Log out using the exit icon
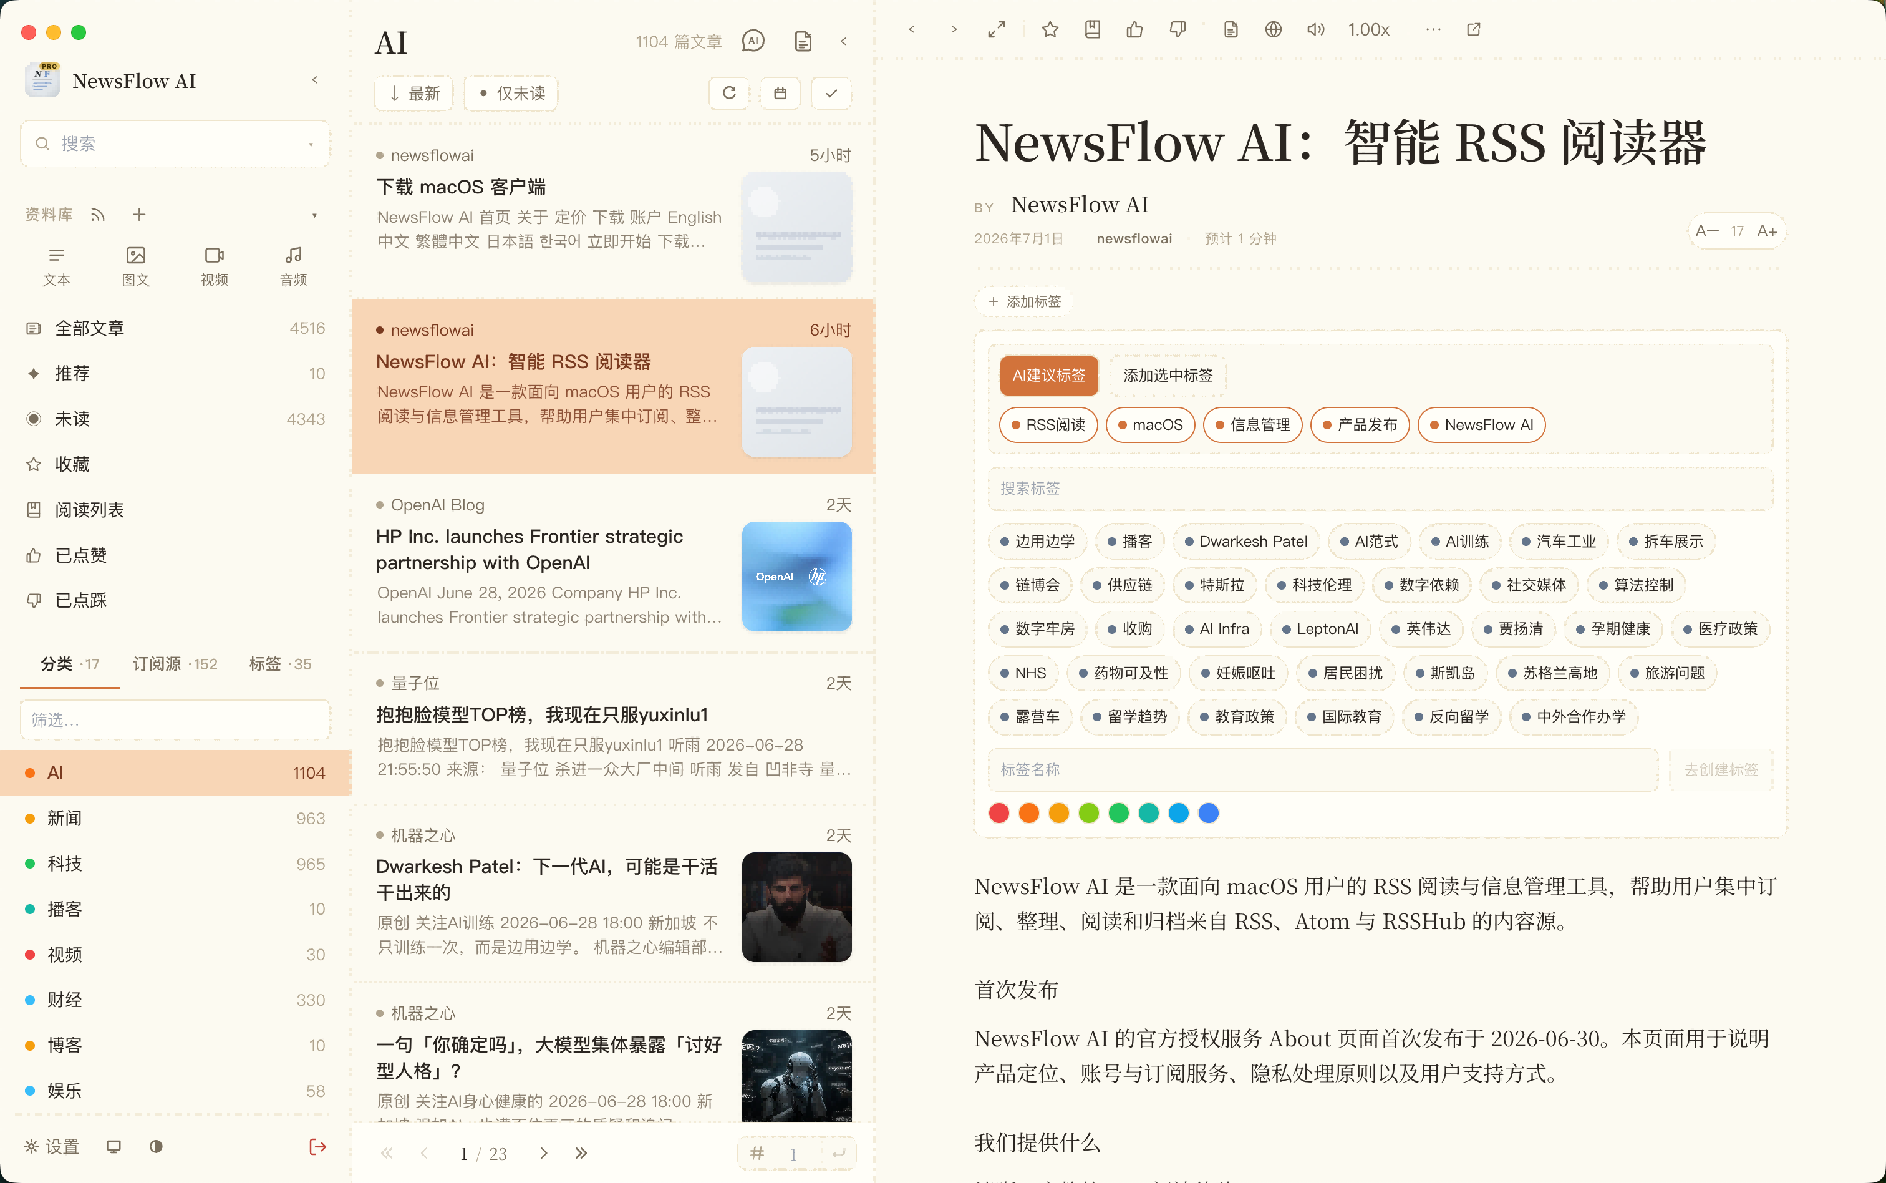Screen dimensions: 1886x1183 (317, 1147)
